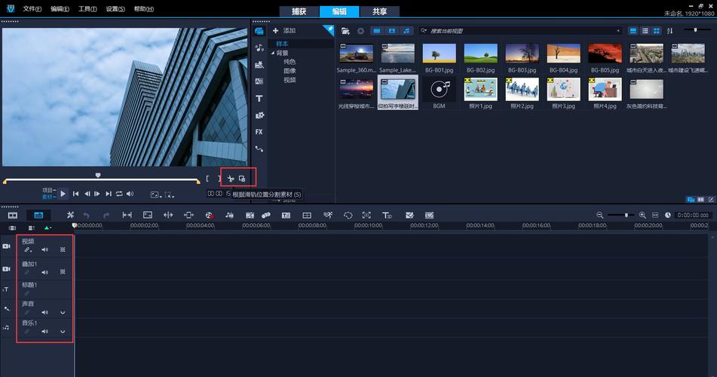Viewport: 717px width, 377px height.
Task: Mute the 视频 track speaker
Action: tap(44, 250)
